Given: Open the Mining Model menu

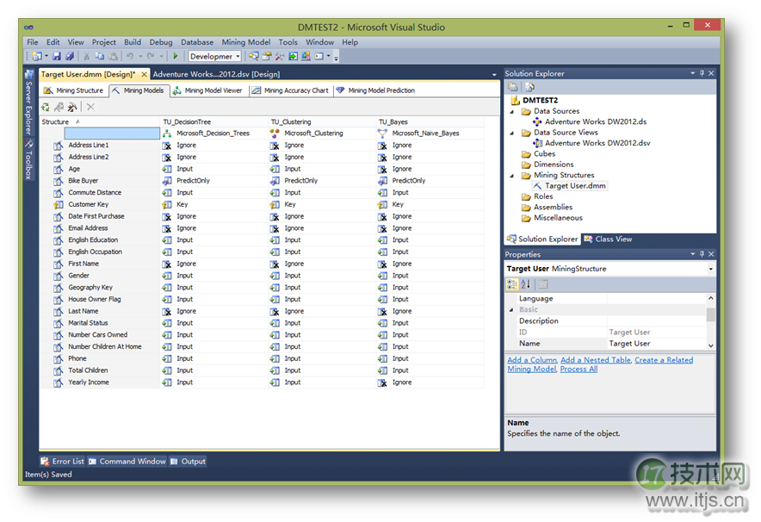Looking at the screenshot, I should pos(246,42).
